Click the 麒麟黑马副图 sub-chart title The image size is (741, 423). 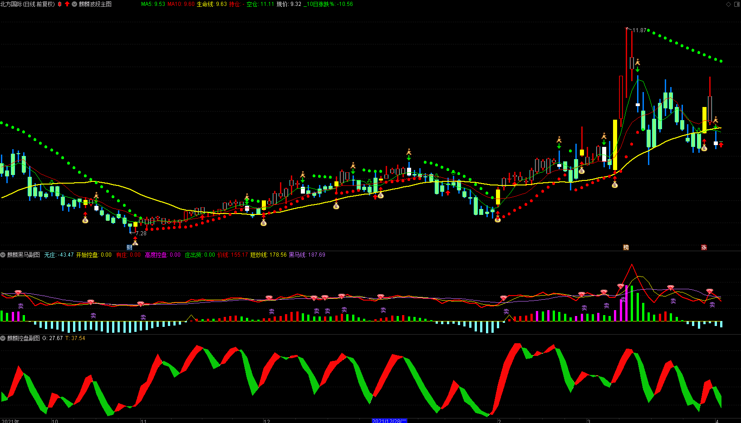(24, 255)
